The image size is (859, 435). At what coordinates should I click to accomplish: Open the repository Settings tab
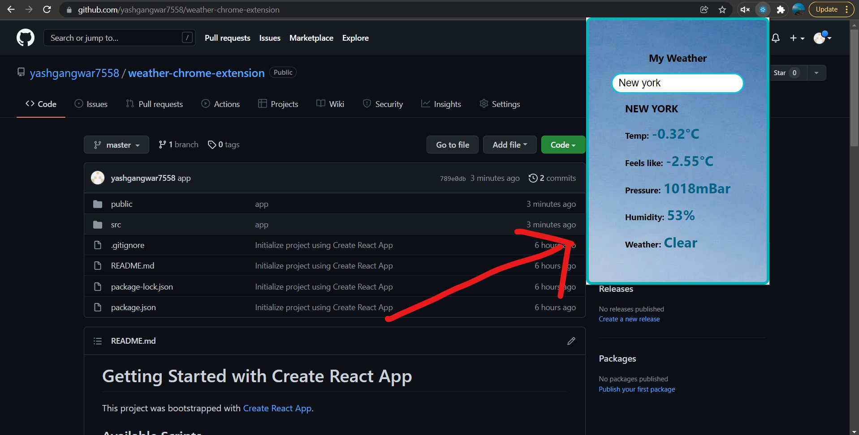500,104
